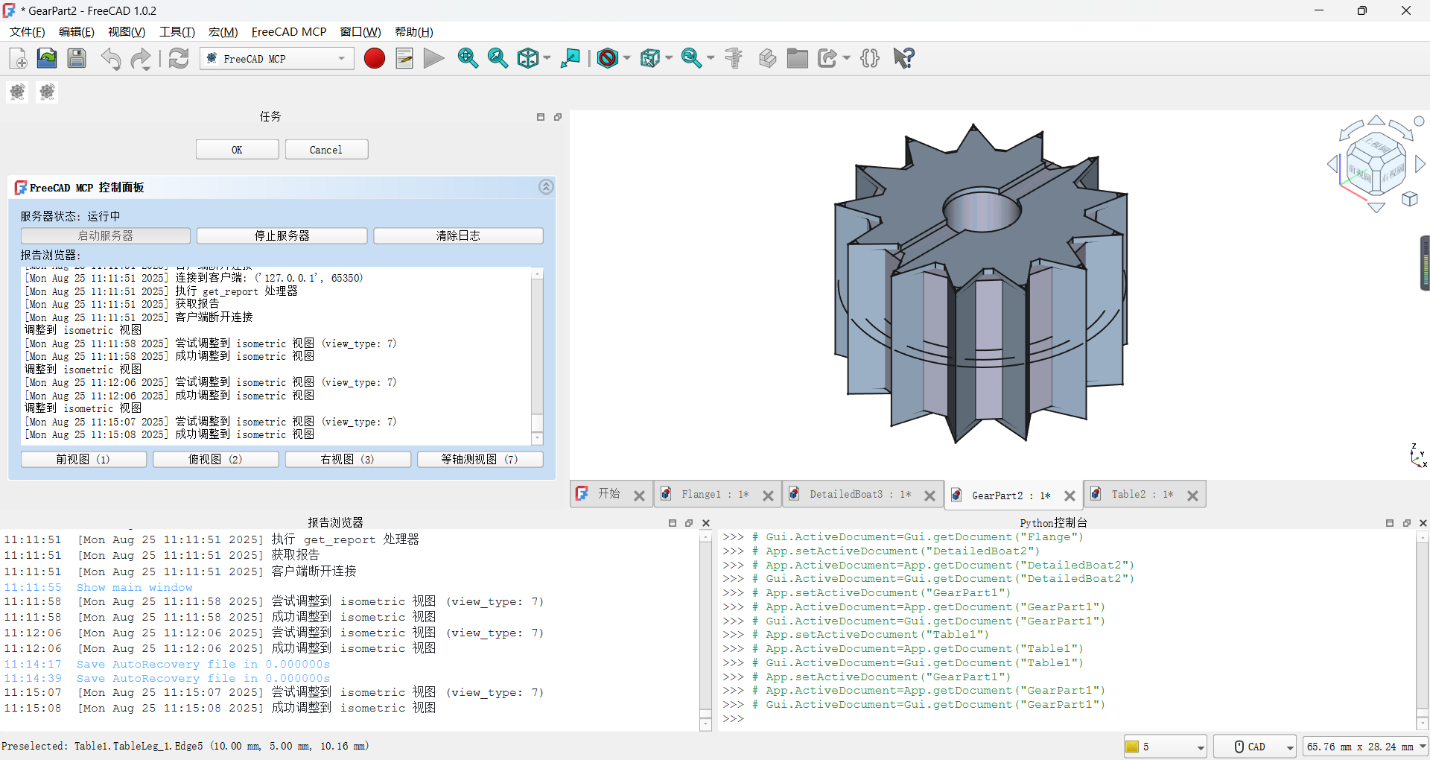Image resolution: width=1430 pixels, height=760 pixels.
Task: Open the 帮助(H) menu
Action: coord(414,32)
